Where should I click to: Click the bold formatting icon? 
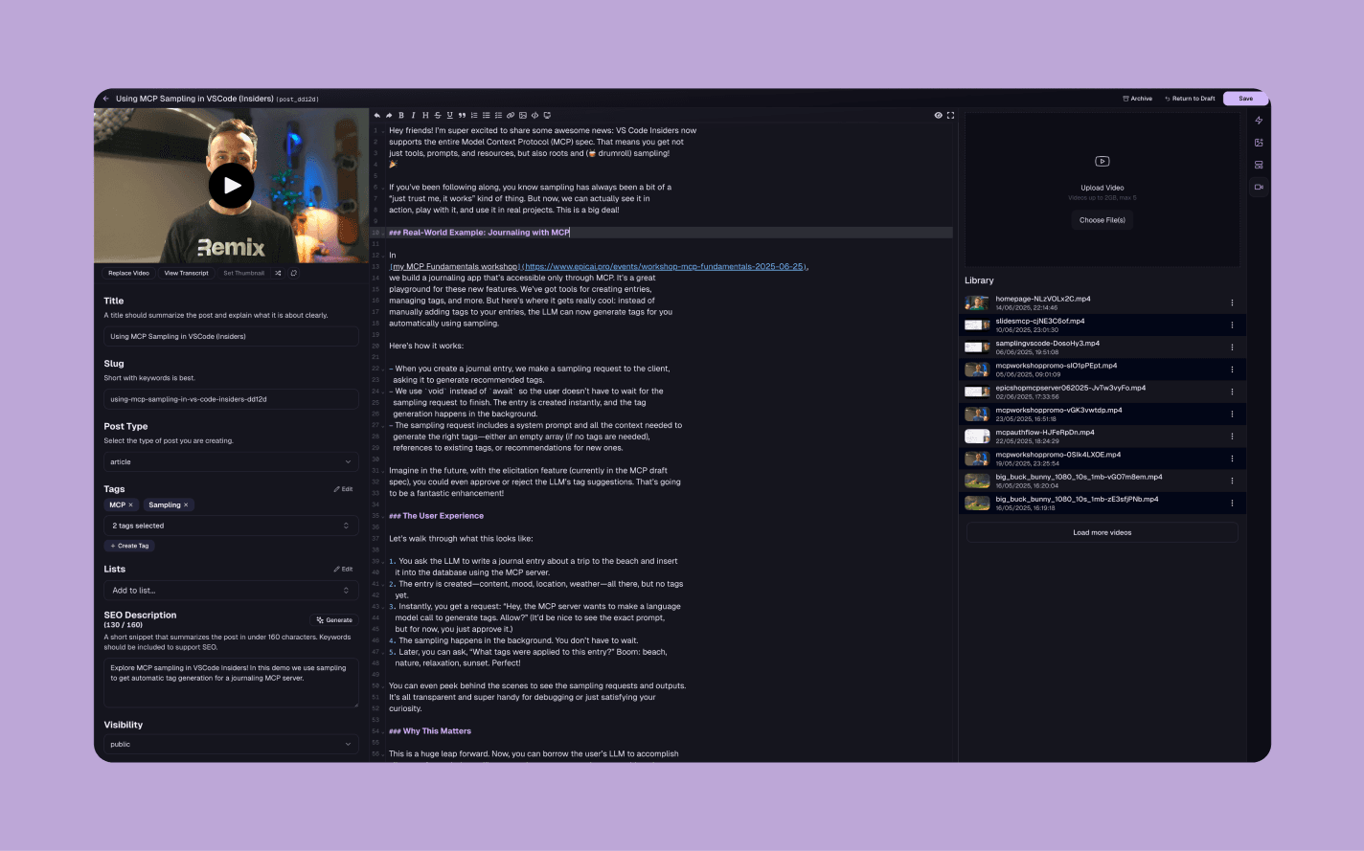tap(401, 115)
